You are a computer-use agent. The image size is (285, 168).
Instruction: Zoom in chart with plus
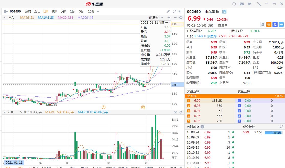(169, 18)
